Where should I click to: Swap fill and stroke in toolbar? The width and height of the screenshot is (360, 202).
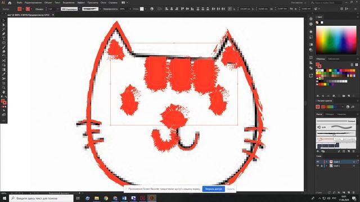pos(6,97)
